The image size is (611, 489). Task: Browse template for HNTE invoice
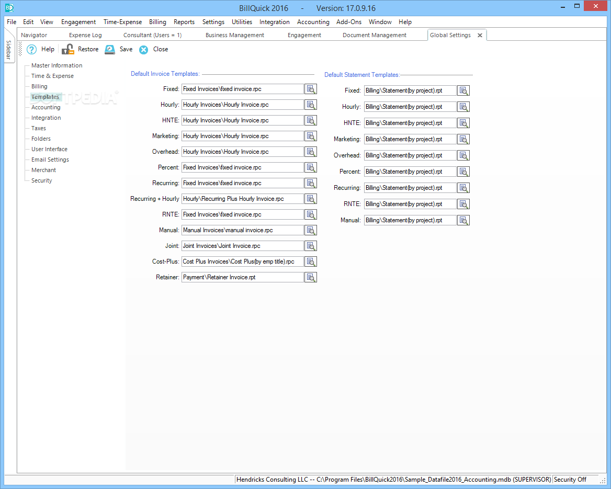coord(311,120)
